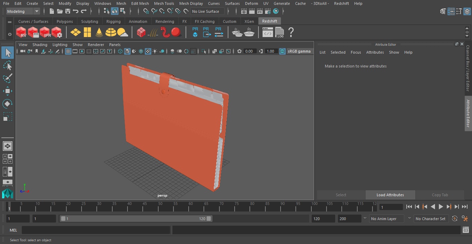The width and height of the screenshot is (472, 244).
Task: Select the Lasso tool in toolbox
Action: (x=8, y=66)
